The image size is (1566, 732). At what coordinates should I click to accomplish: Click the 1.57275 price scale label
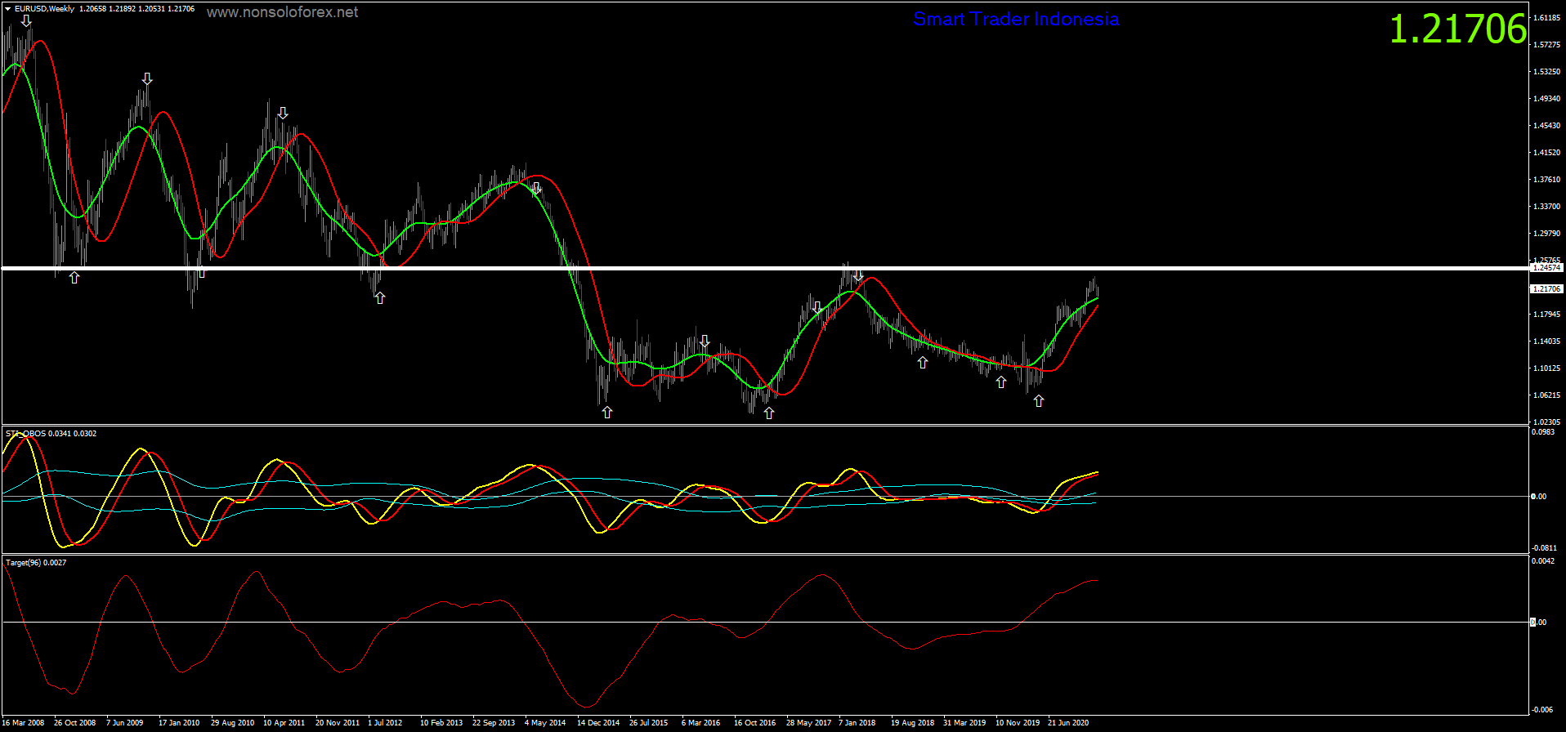coord(1547,45)
